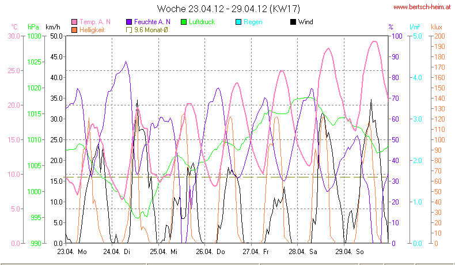Screen dimensions: 455x265
Task: Click the 25.0 wind speed axis value
Action: 56,139
